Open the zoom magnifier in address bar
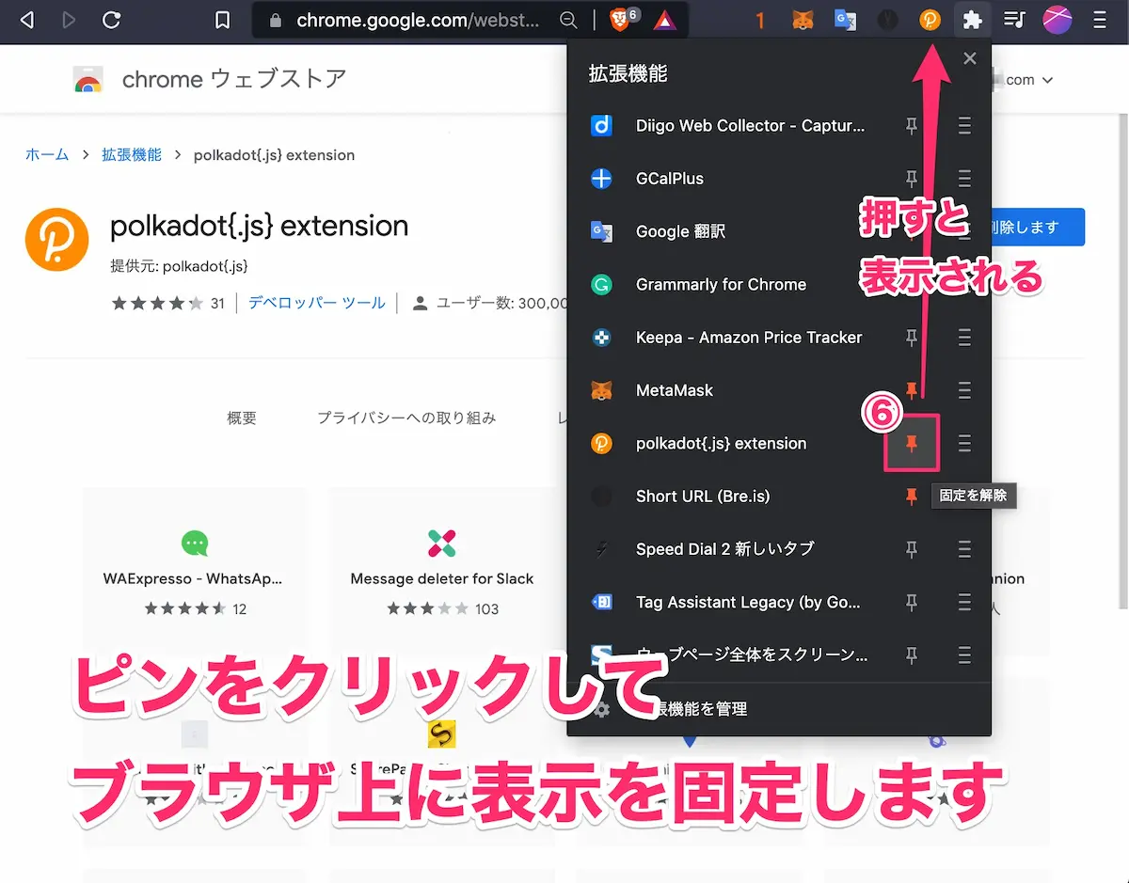The width and height of the screenshot is (1129, 883). (x=568, y=20)
